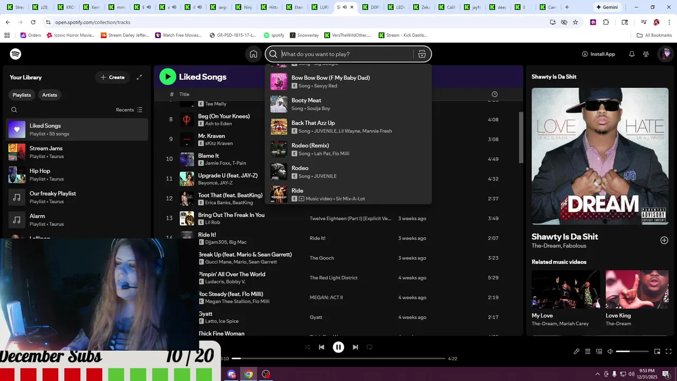Pause the current song

pyautogui.click(x=338, y=347)
